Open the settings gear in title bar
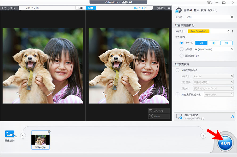This screenshot has height=157, width=237. (x=209, y=2)
